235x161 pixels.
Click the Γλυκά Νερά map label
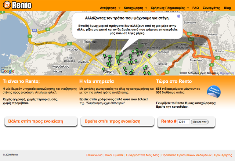(197, 60)
